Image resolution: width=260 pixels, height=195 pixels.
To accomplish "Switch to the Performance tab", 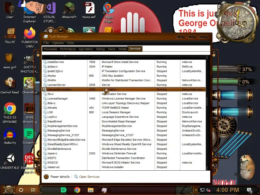I will tap(68, 49).
